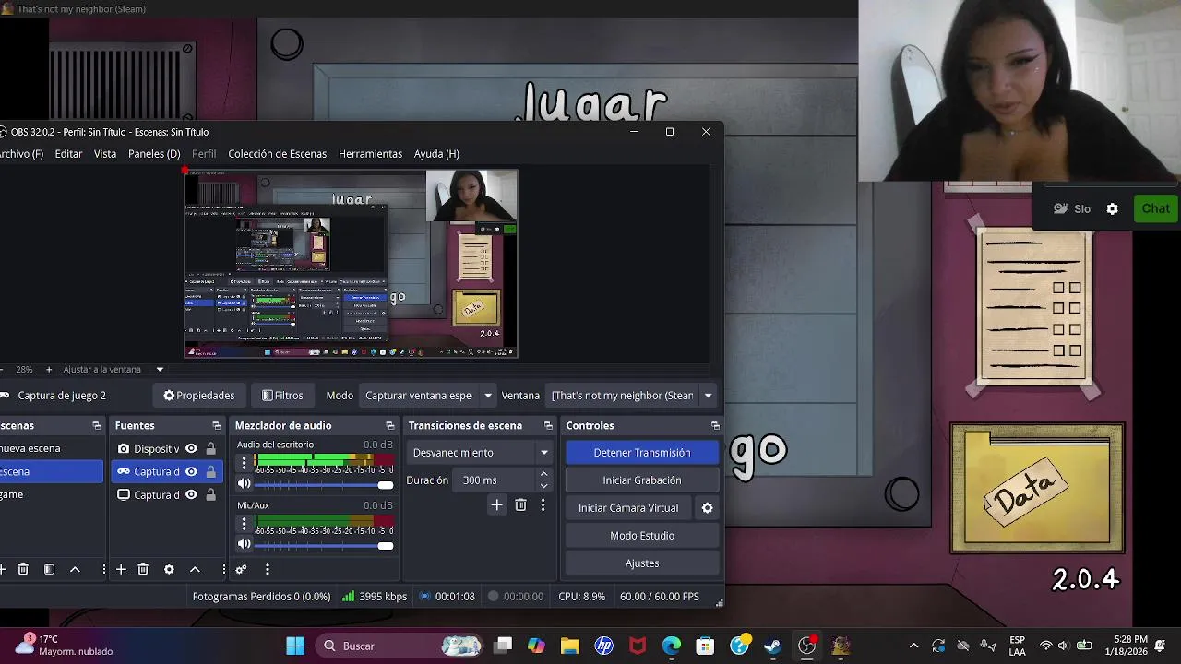This screenshot has height=664, width=1181.
Task: Open the Archivo menu in OBS
Action: pyautogui.click(x=21, y=154)
